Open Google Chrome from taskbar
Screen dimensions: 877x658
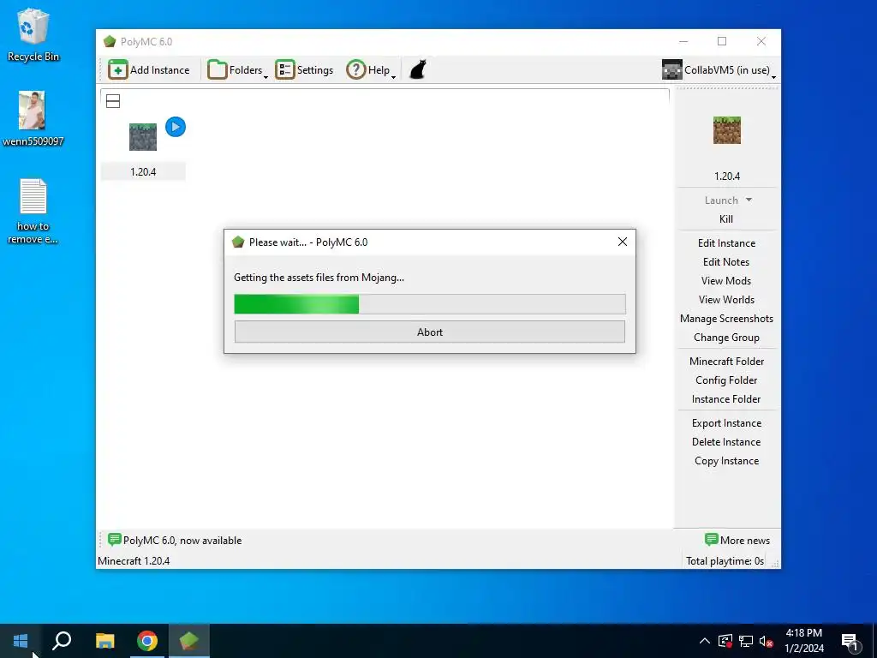pos(147,641)
